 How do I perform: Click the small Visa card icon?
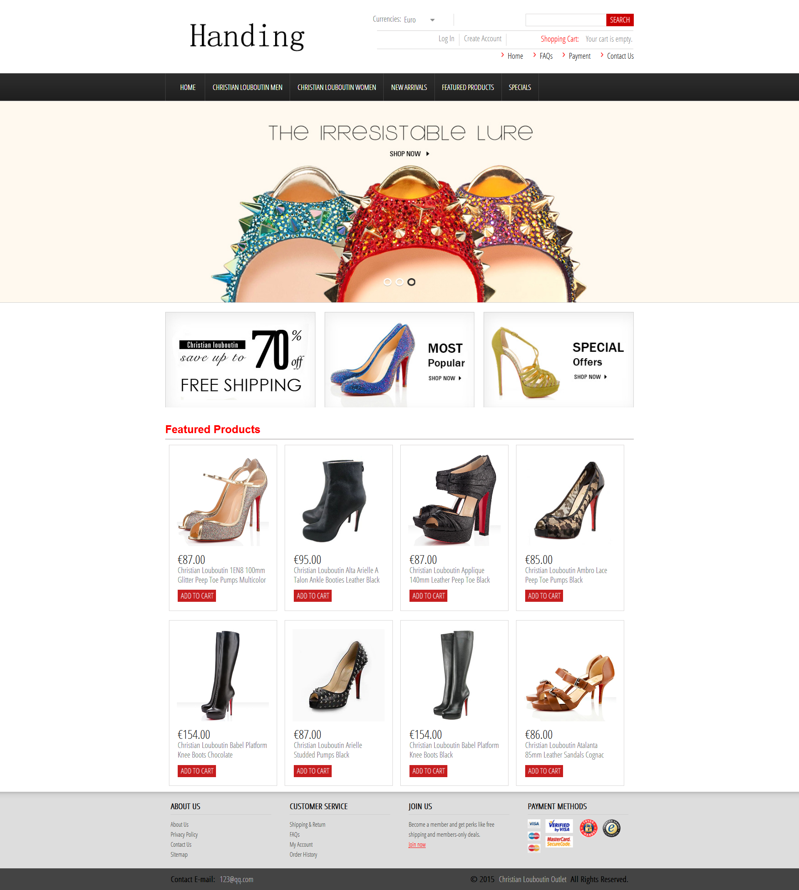[534, 824]
